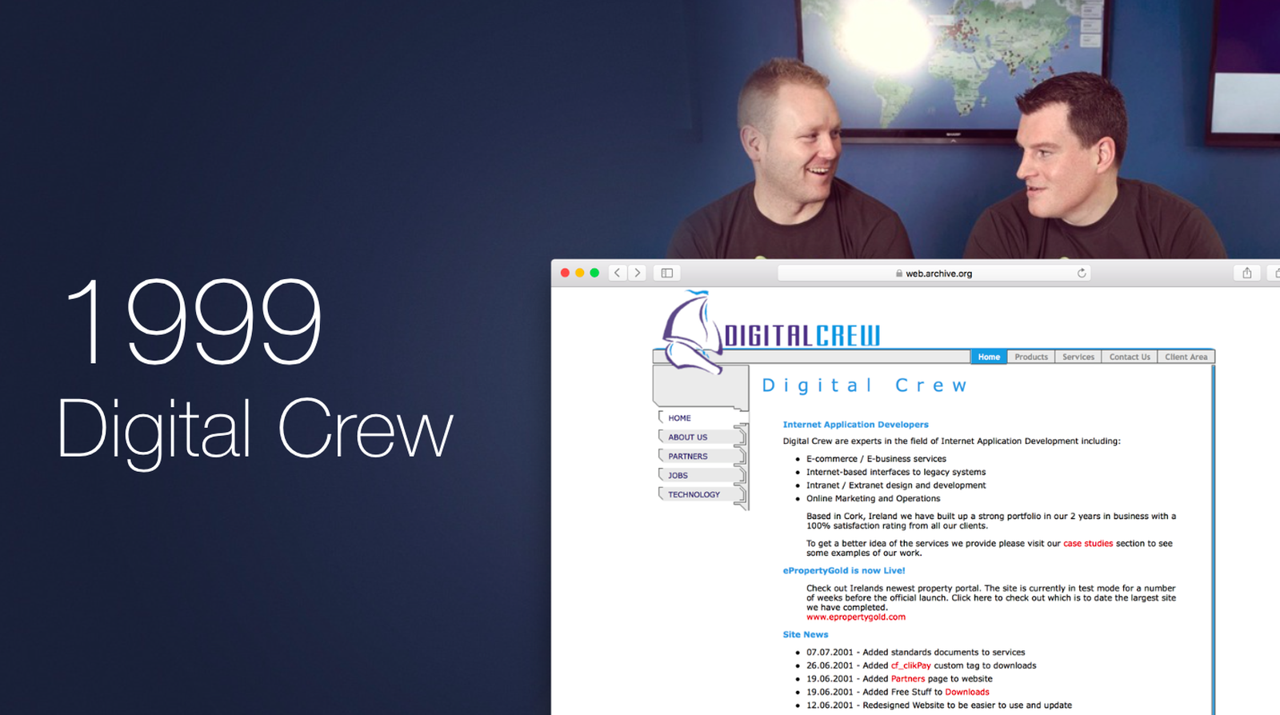This screenshot has width=1280, height=715.
Task: Open the Downloads link in Site News
Action: coord(967,693)
